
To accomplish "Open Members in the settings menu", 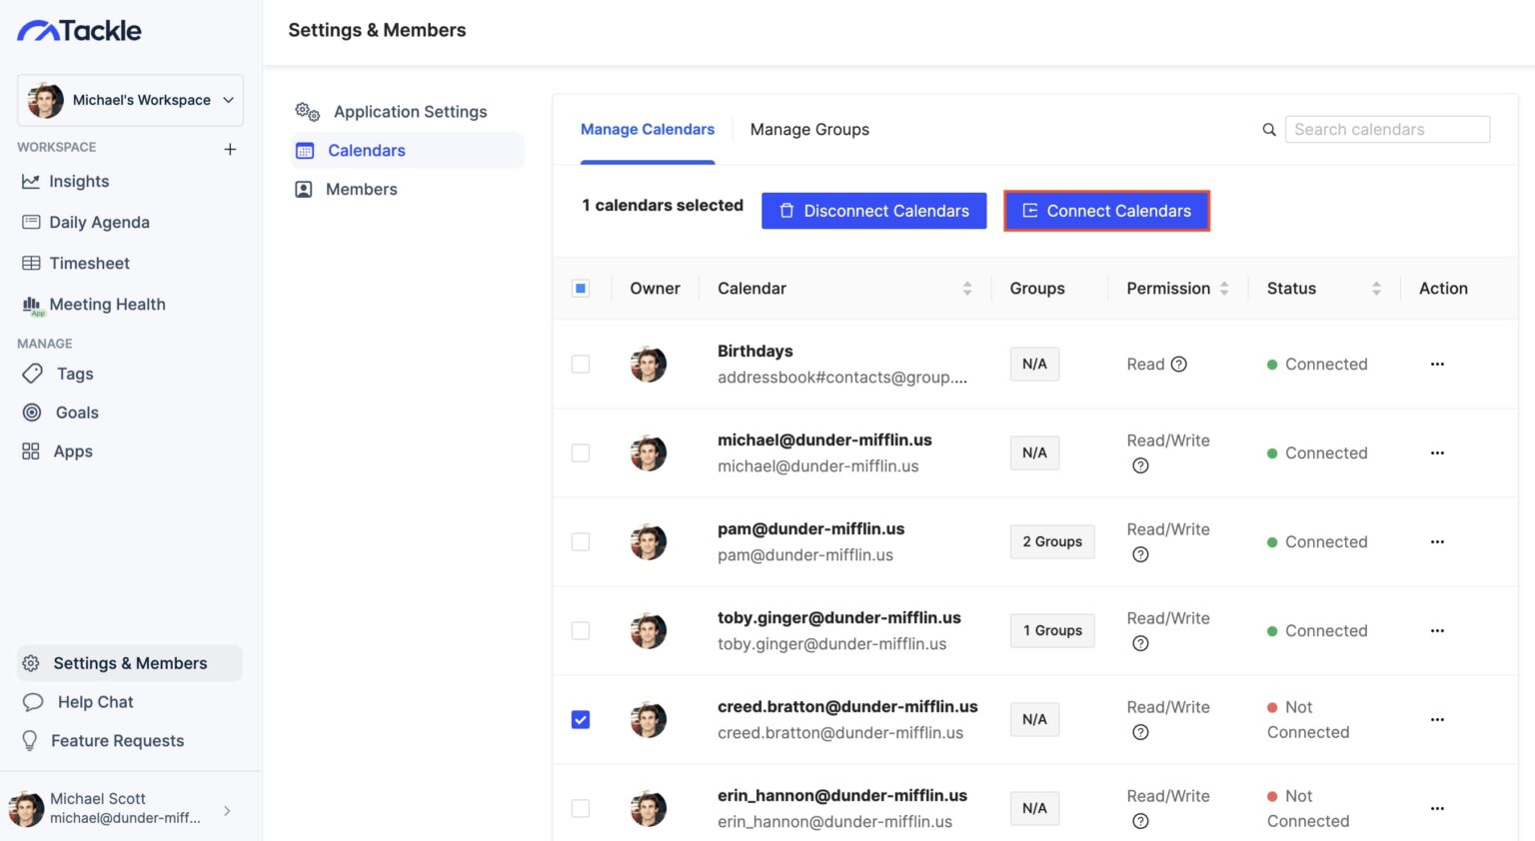I will (x=361, y=189).
